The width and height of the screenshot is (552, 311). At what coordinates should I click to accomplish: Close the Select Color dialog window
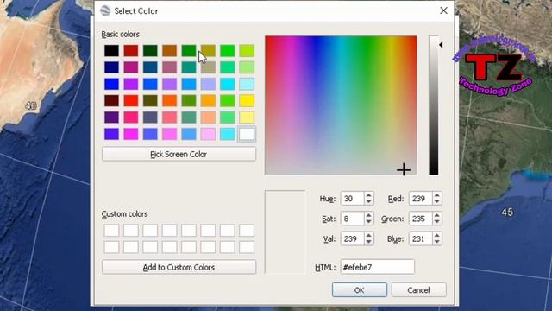[x=443, y=10]
